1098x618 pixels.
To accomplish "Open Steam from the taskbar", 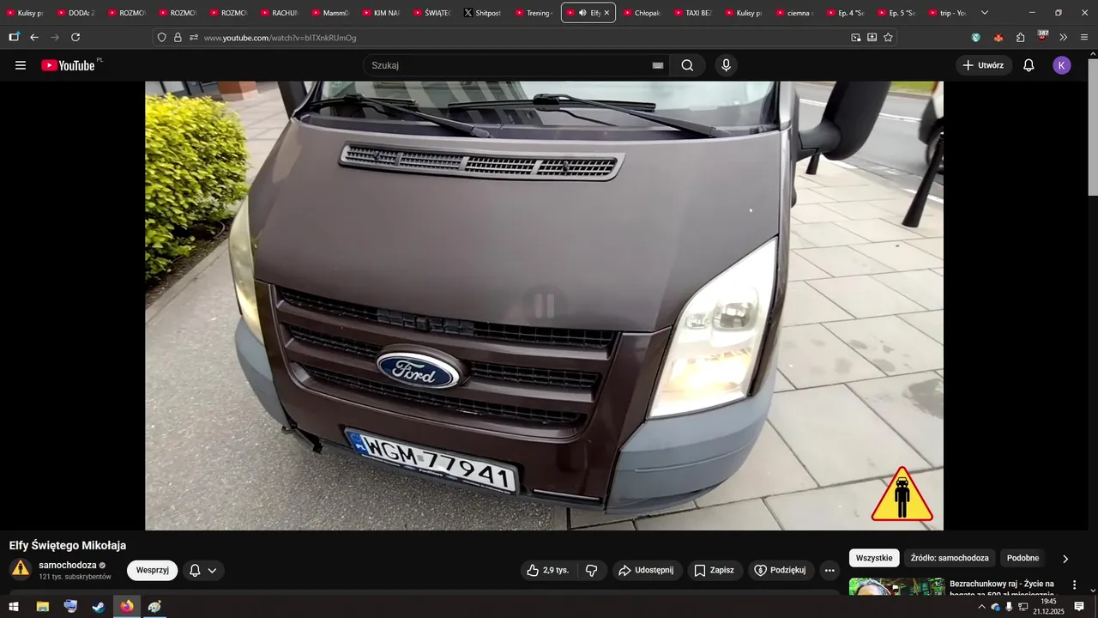I will pos(99,607).
